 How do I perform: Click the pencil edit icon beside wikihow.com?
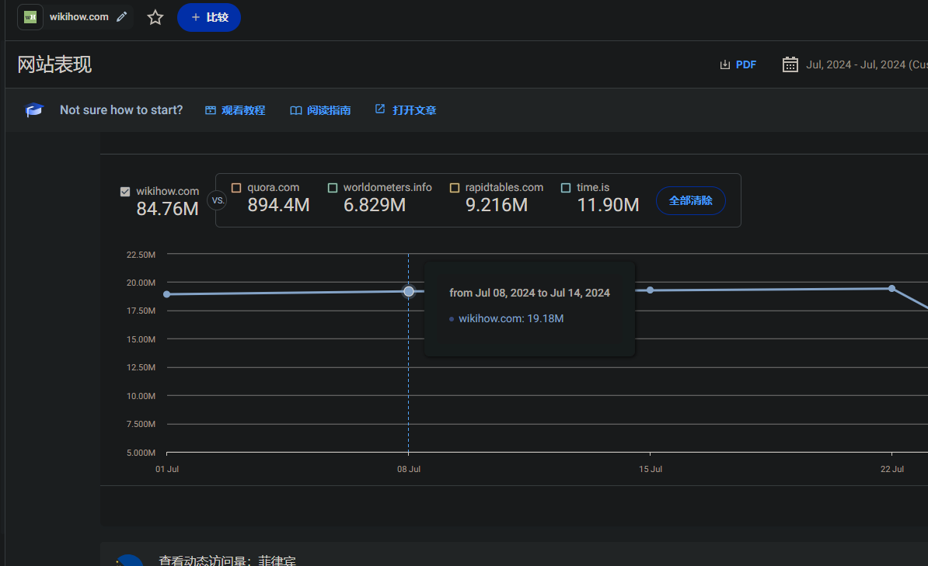121,17
